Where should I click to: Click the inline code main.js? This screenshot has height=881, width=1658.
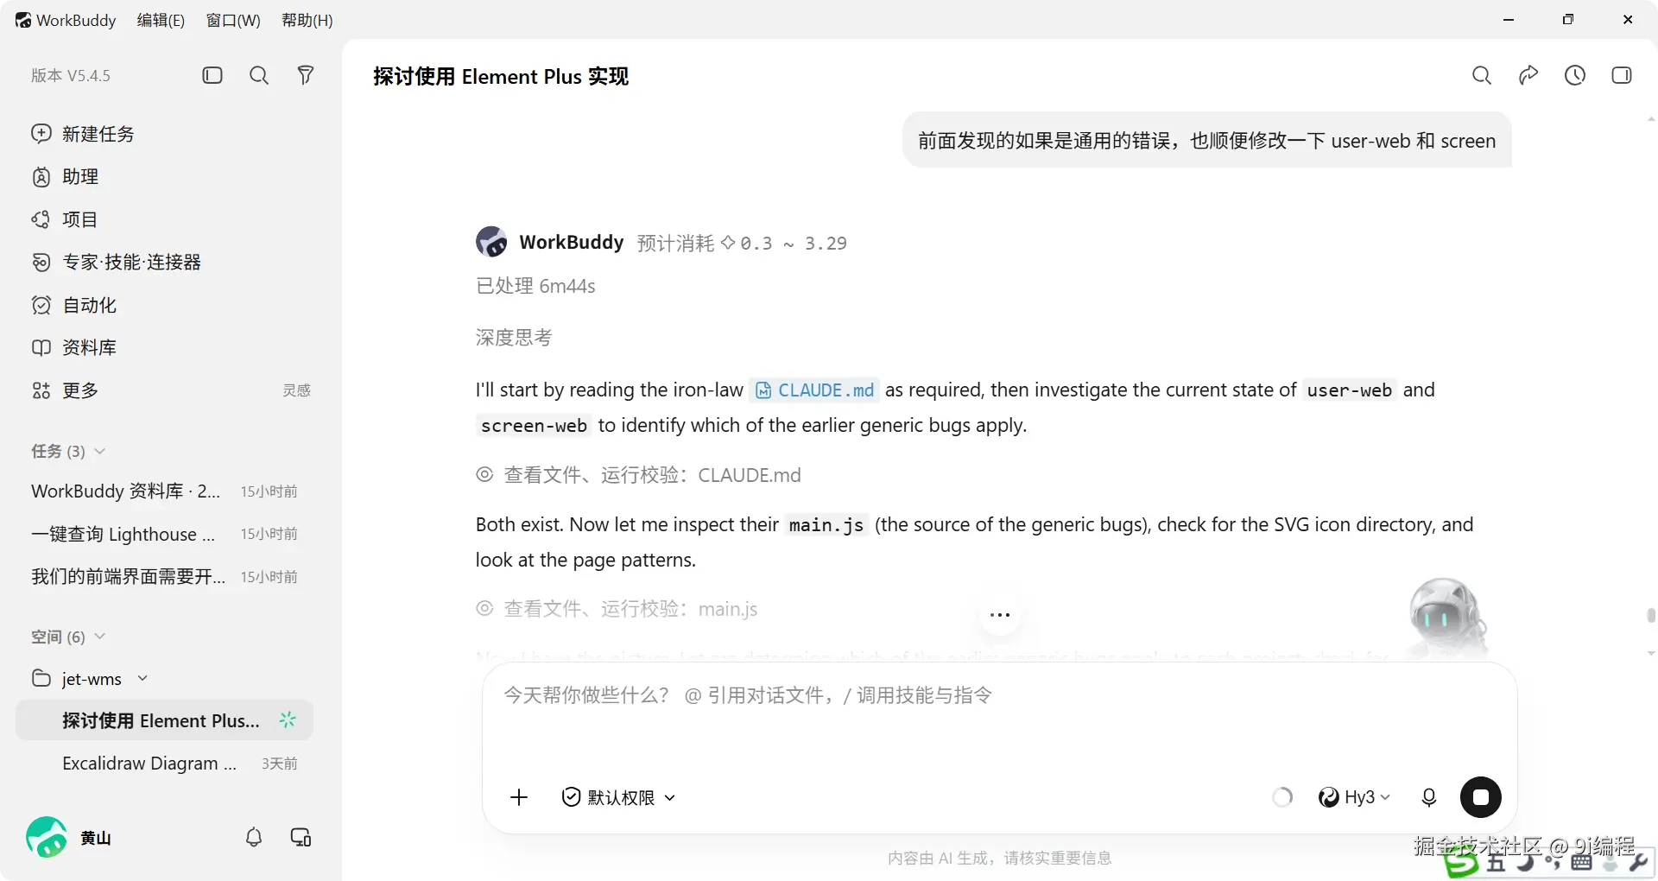(x=826, y=525)
